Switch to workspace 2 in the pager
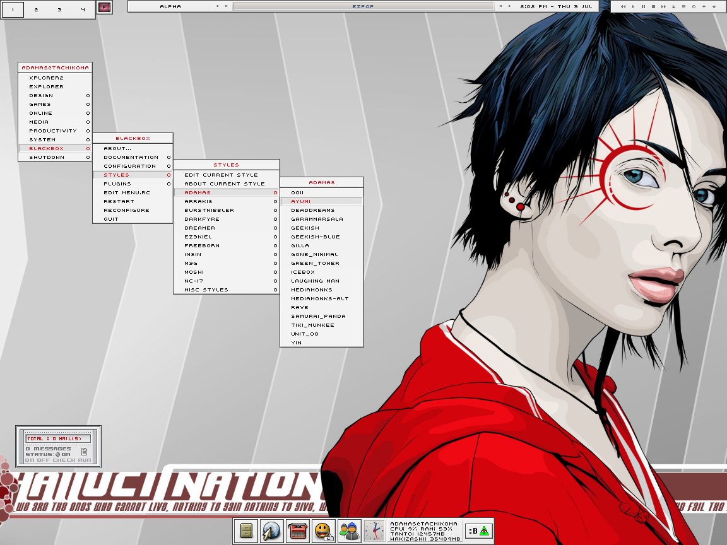The width and height of the screenshot is (727, 545). (36, 9)
